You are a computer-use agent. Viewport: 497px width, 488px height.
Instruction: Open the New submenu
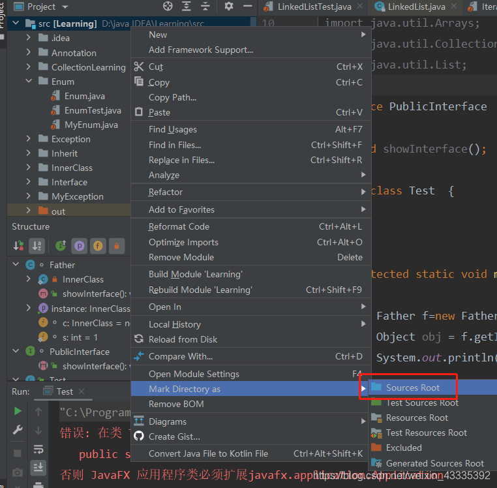[x=250, y=35]
